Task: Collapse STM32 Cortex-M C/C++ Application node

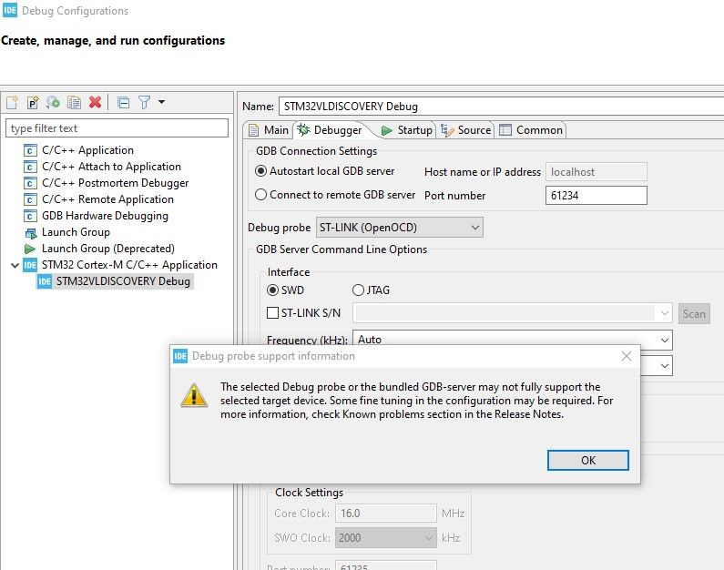Action: pyautogui.click(x=15, y=265)
